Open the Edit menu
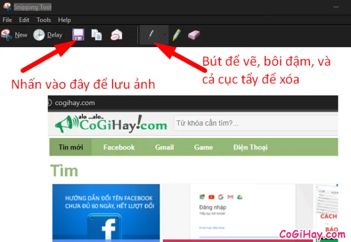The image size is (351, 242). (24, 20)
